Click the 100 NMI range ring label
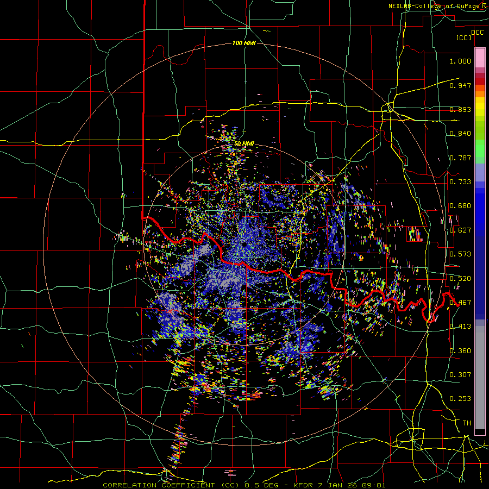Viewport: 489px width, 489px height. (244, 43)
